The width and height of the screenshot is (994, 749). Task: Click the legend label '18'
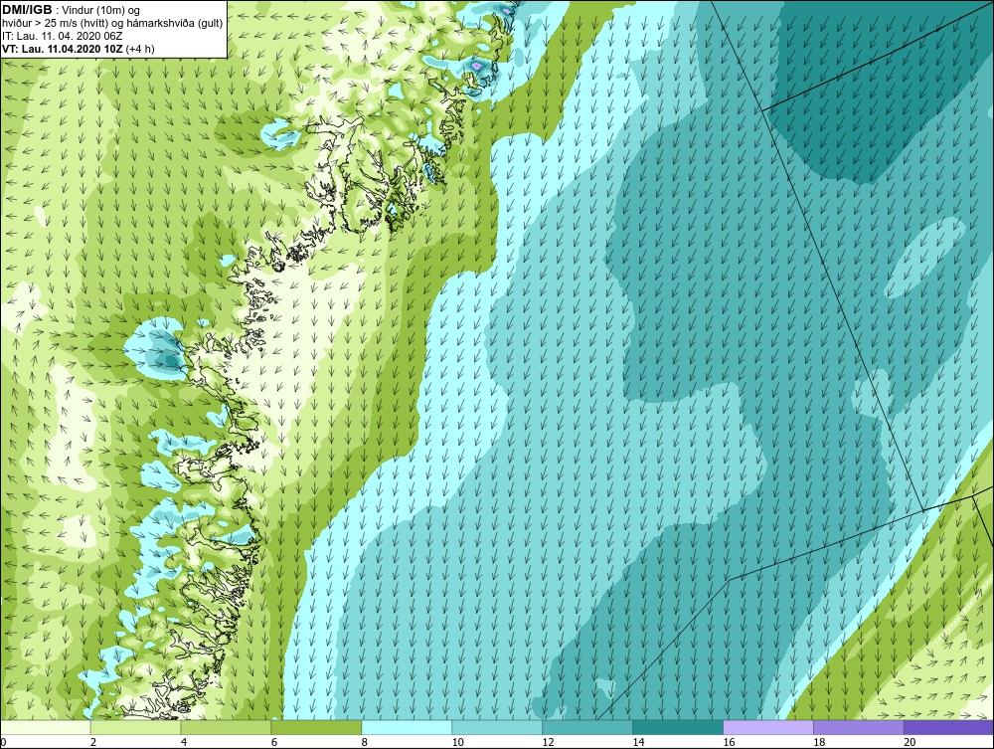coord(819,742)
